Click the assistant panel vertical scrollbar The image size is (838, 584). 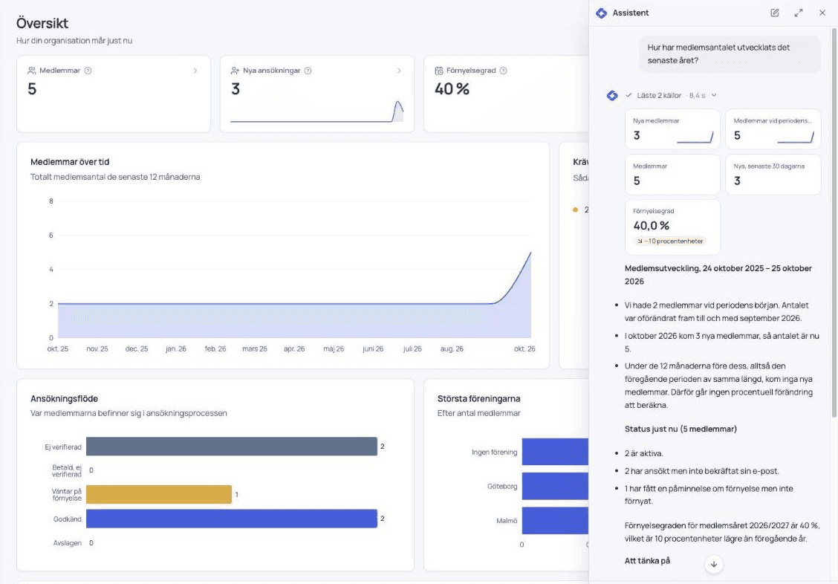pyautogui.click(x=834, y=224)
